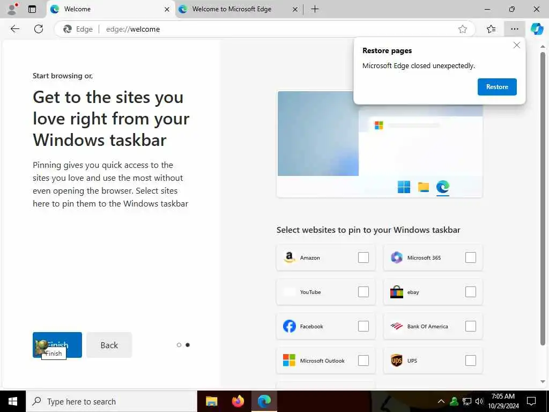This screenshot has height=412, width=549.
Task: Go back with the back arrow
Action: point(15,29)
